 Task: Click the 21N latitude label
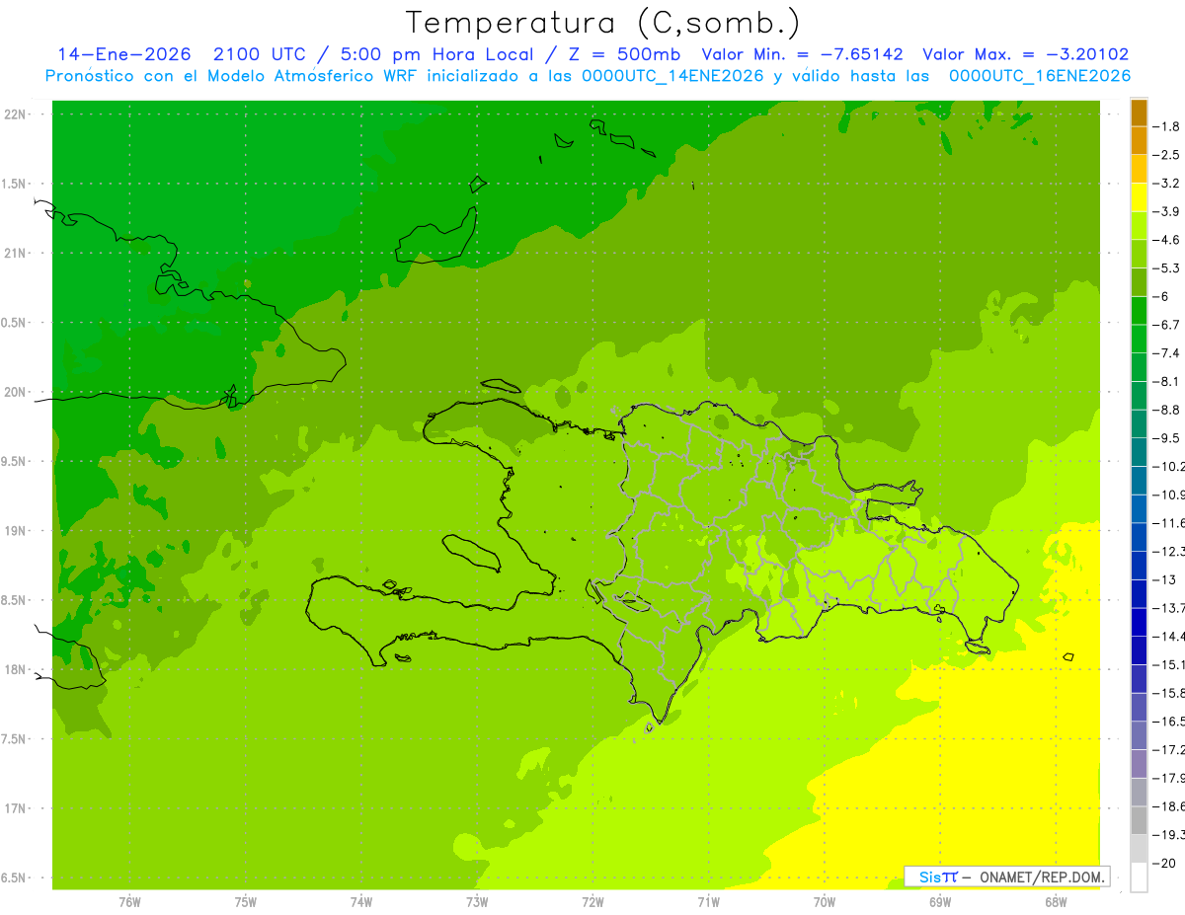click(17, 254)
